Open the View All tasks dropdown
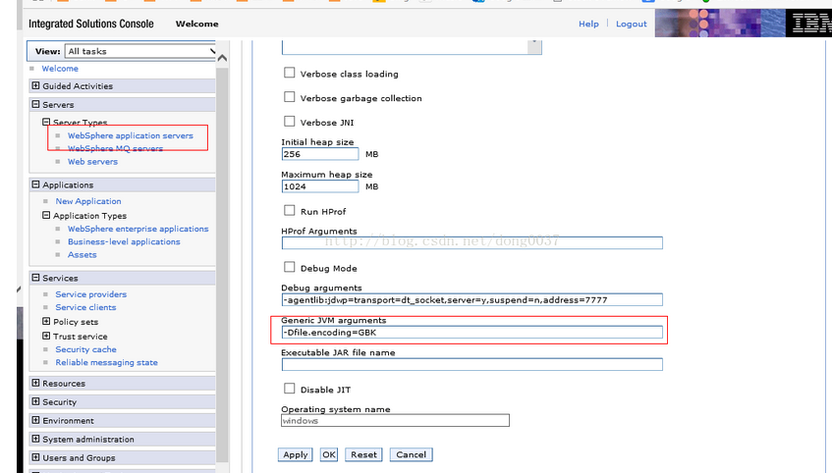 pyautogui.click(x=140, y=51)
